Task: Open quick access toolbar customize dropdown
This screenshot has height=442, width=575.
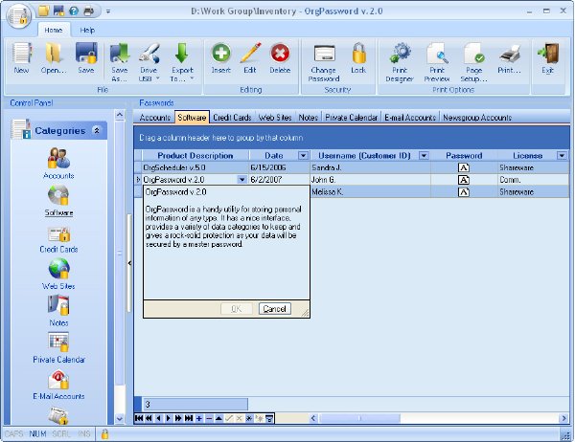Action: [x=108, y=11]
